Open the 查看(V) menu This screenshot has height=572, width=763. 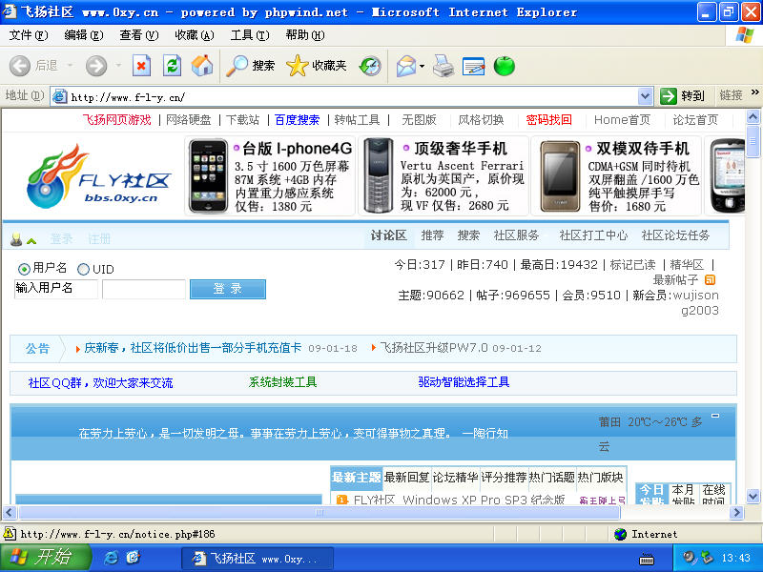(139, 35)
